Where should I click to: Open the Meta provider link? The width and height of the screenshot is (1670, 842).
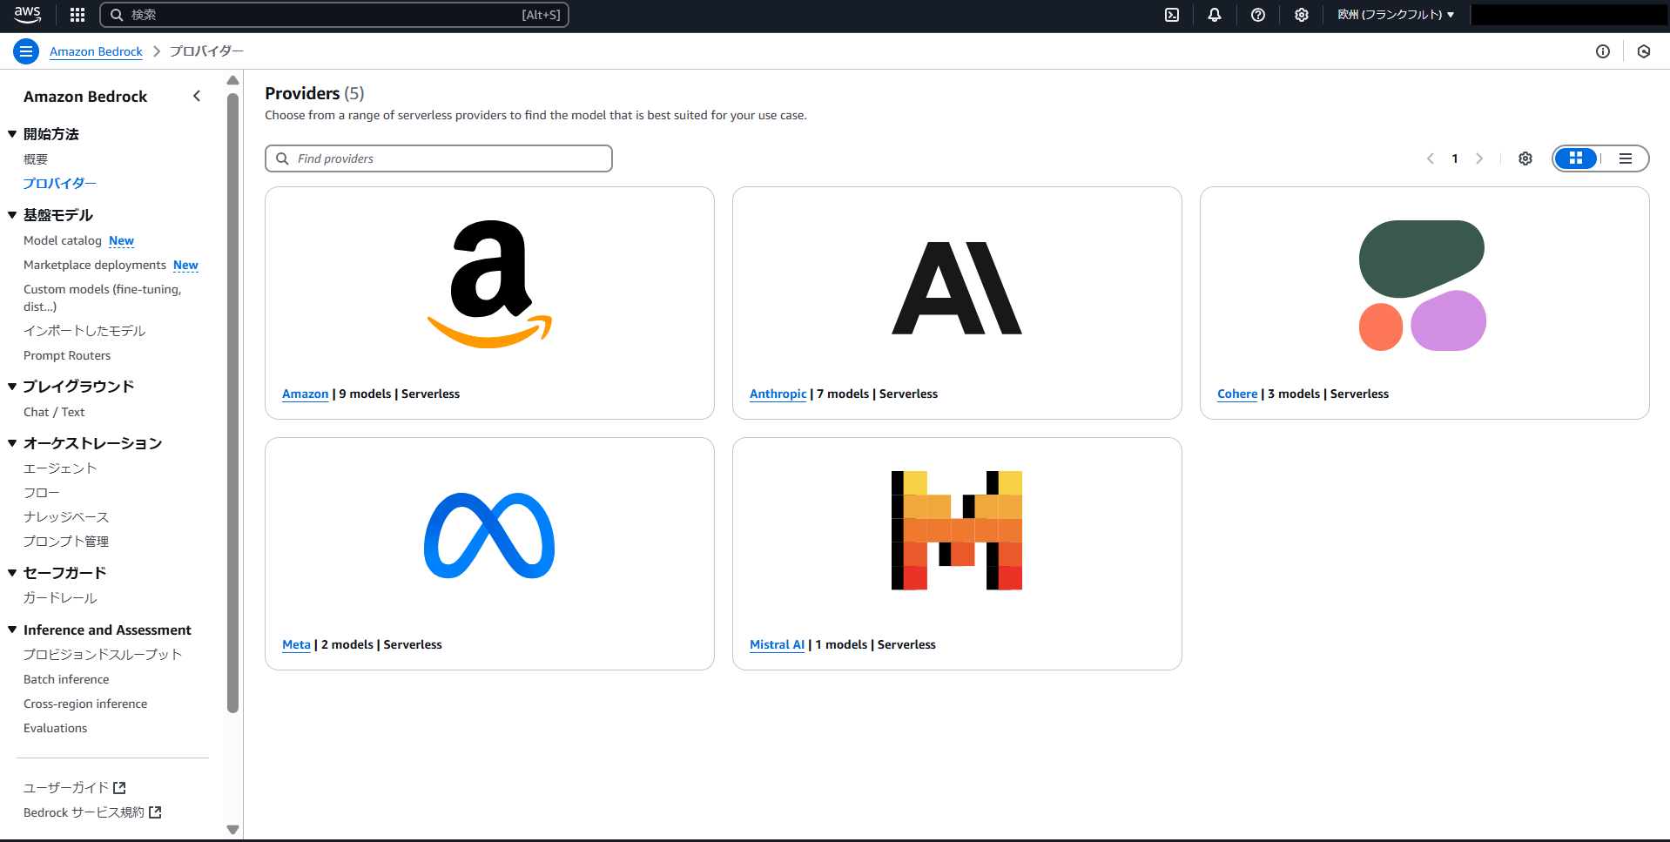(x=296, y=644)
